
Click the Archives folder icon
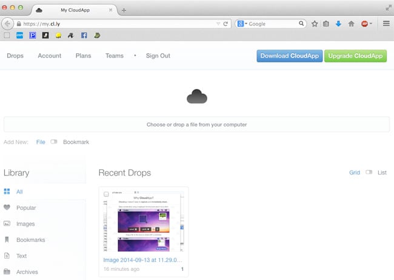click(7, 272)
